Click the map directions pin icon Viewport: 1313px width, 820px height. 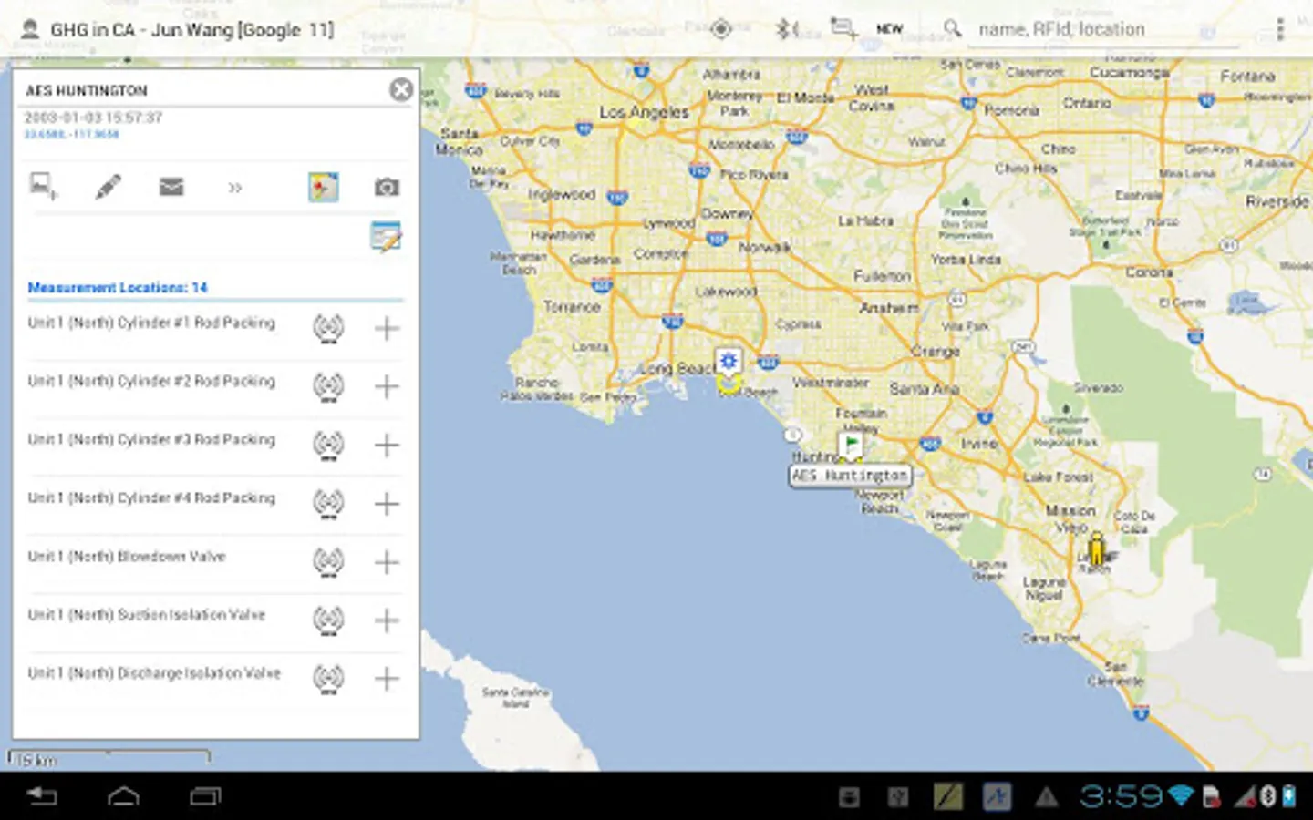click(x=323, y=187)
